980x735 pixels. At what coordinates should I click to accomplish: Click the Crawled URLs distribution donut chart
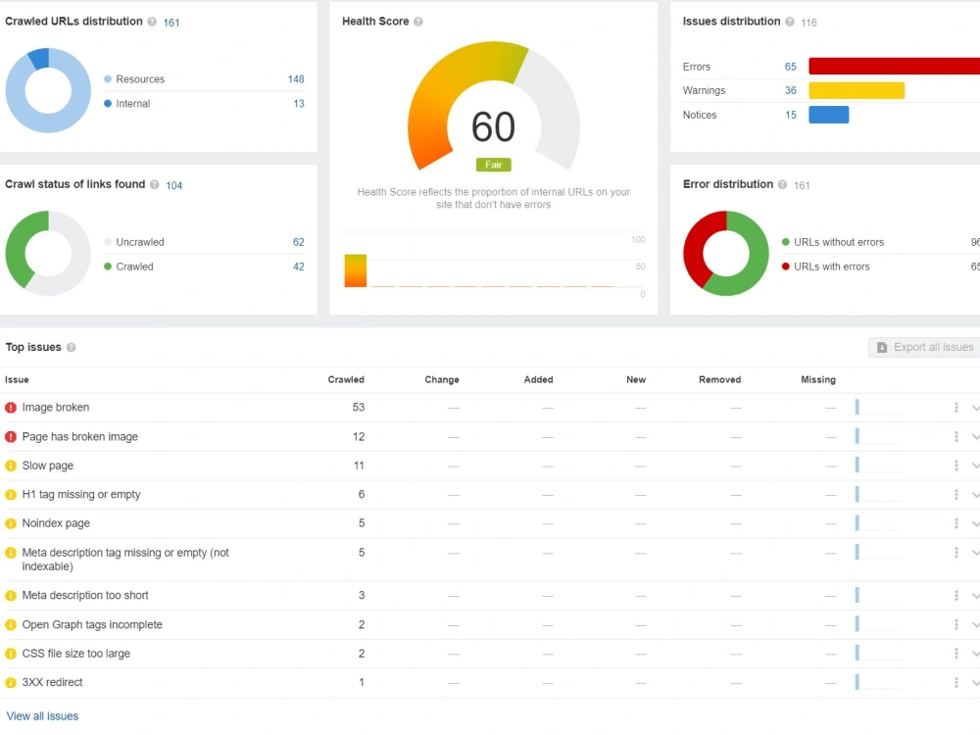click(48, 90)
